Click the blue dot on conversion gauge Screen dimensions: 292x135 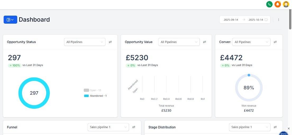pyautogui.click(x=249, y=75)
